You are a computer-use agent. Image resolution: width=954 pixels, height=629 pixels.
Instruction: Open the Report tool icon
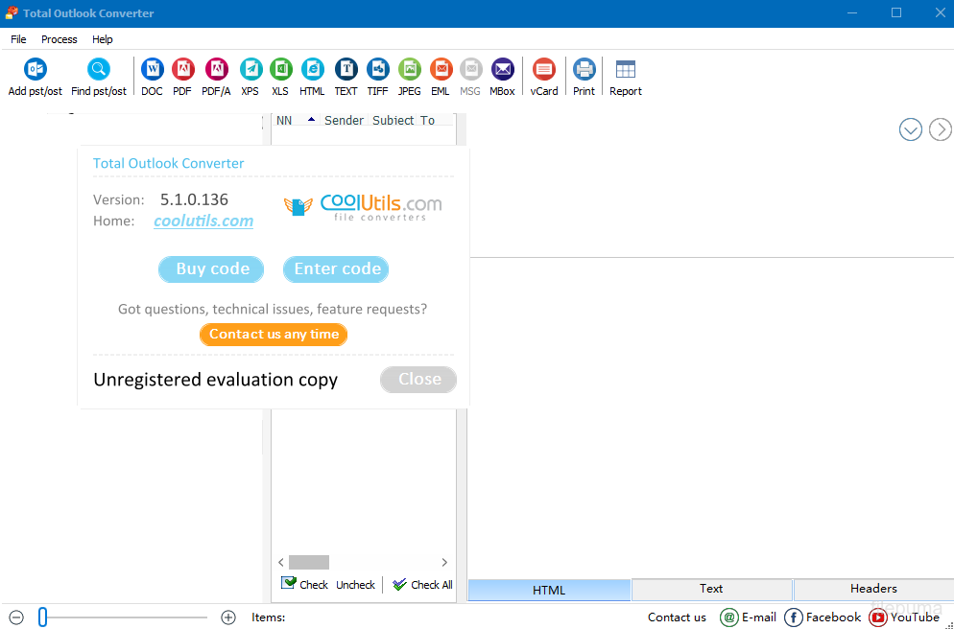[626, 70]
